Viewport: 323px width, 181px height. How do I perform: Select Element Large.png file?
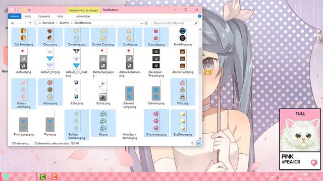point(130,94)
